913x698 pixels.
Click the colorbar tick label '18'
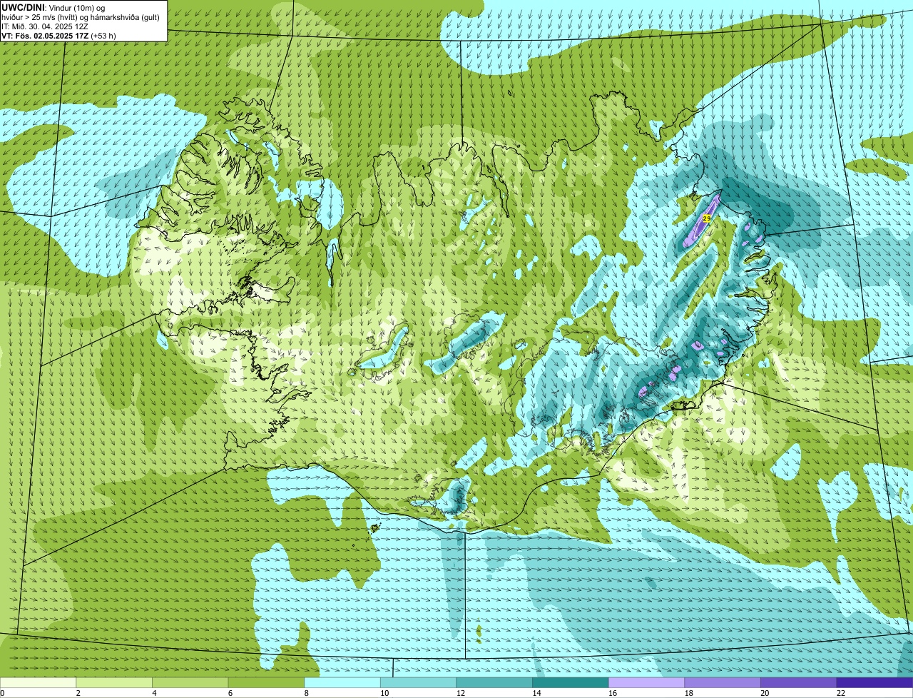[x=688, y=693]
